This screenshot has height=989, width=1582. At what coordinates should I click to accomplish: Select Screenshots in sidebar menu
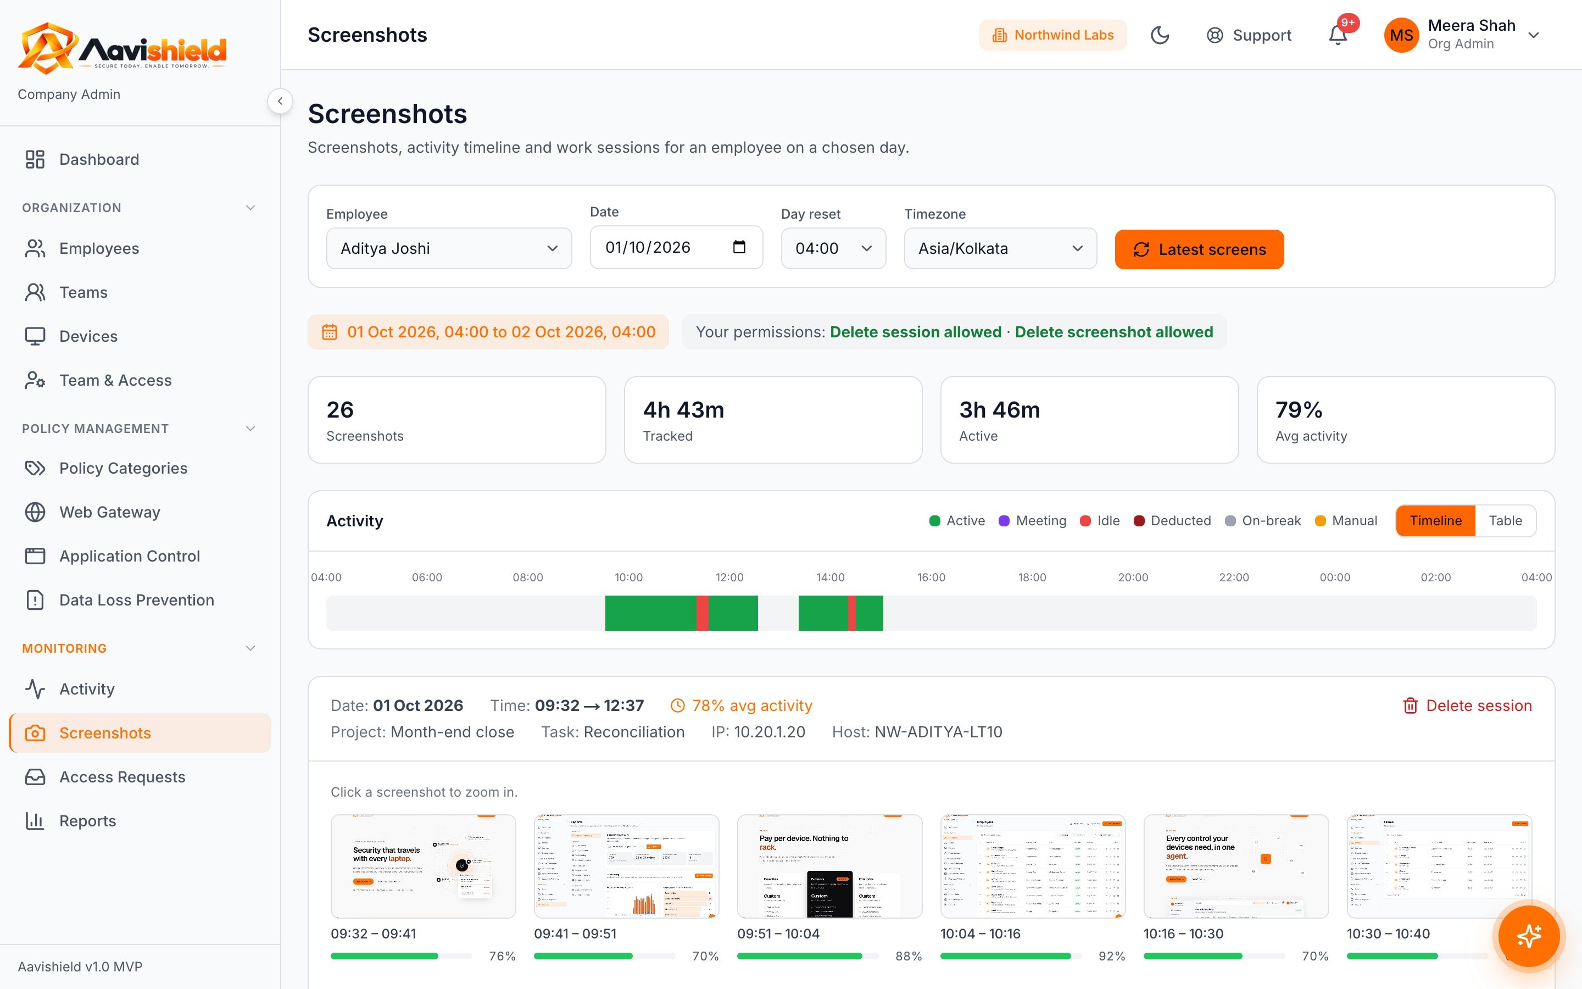pyautogui.click(x=140, y=732)
